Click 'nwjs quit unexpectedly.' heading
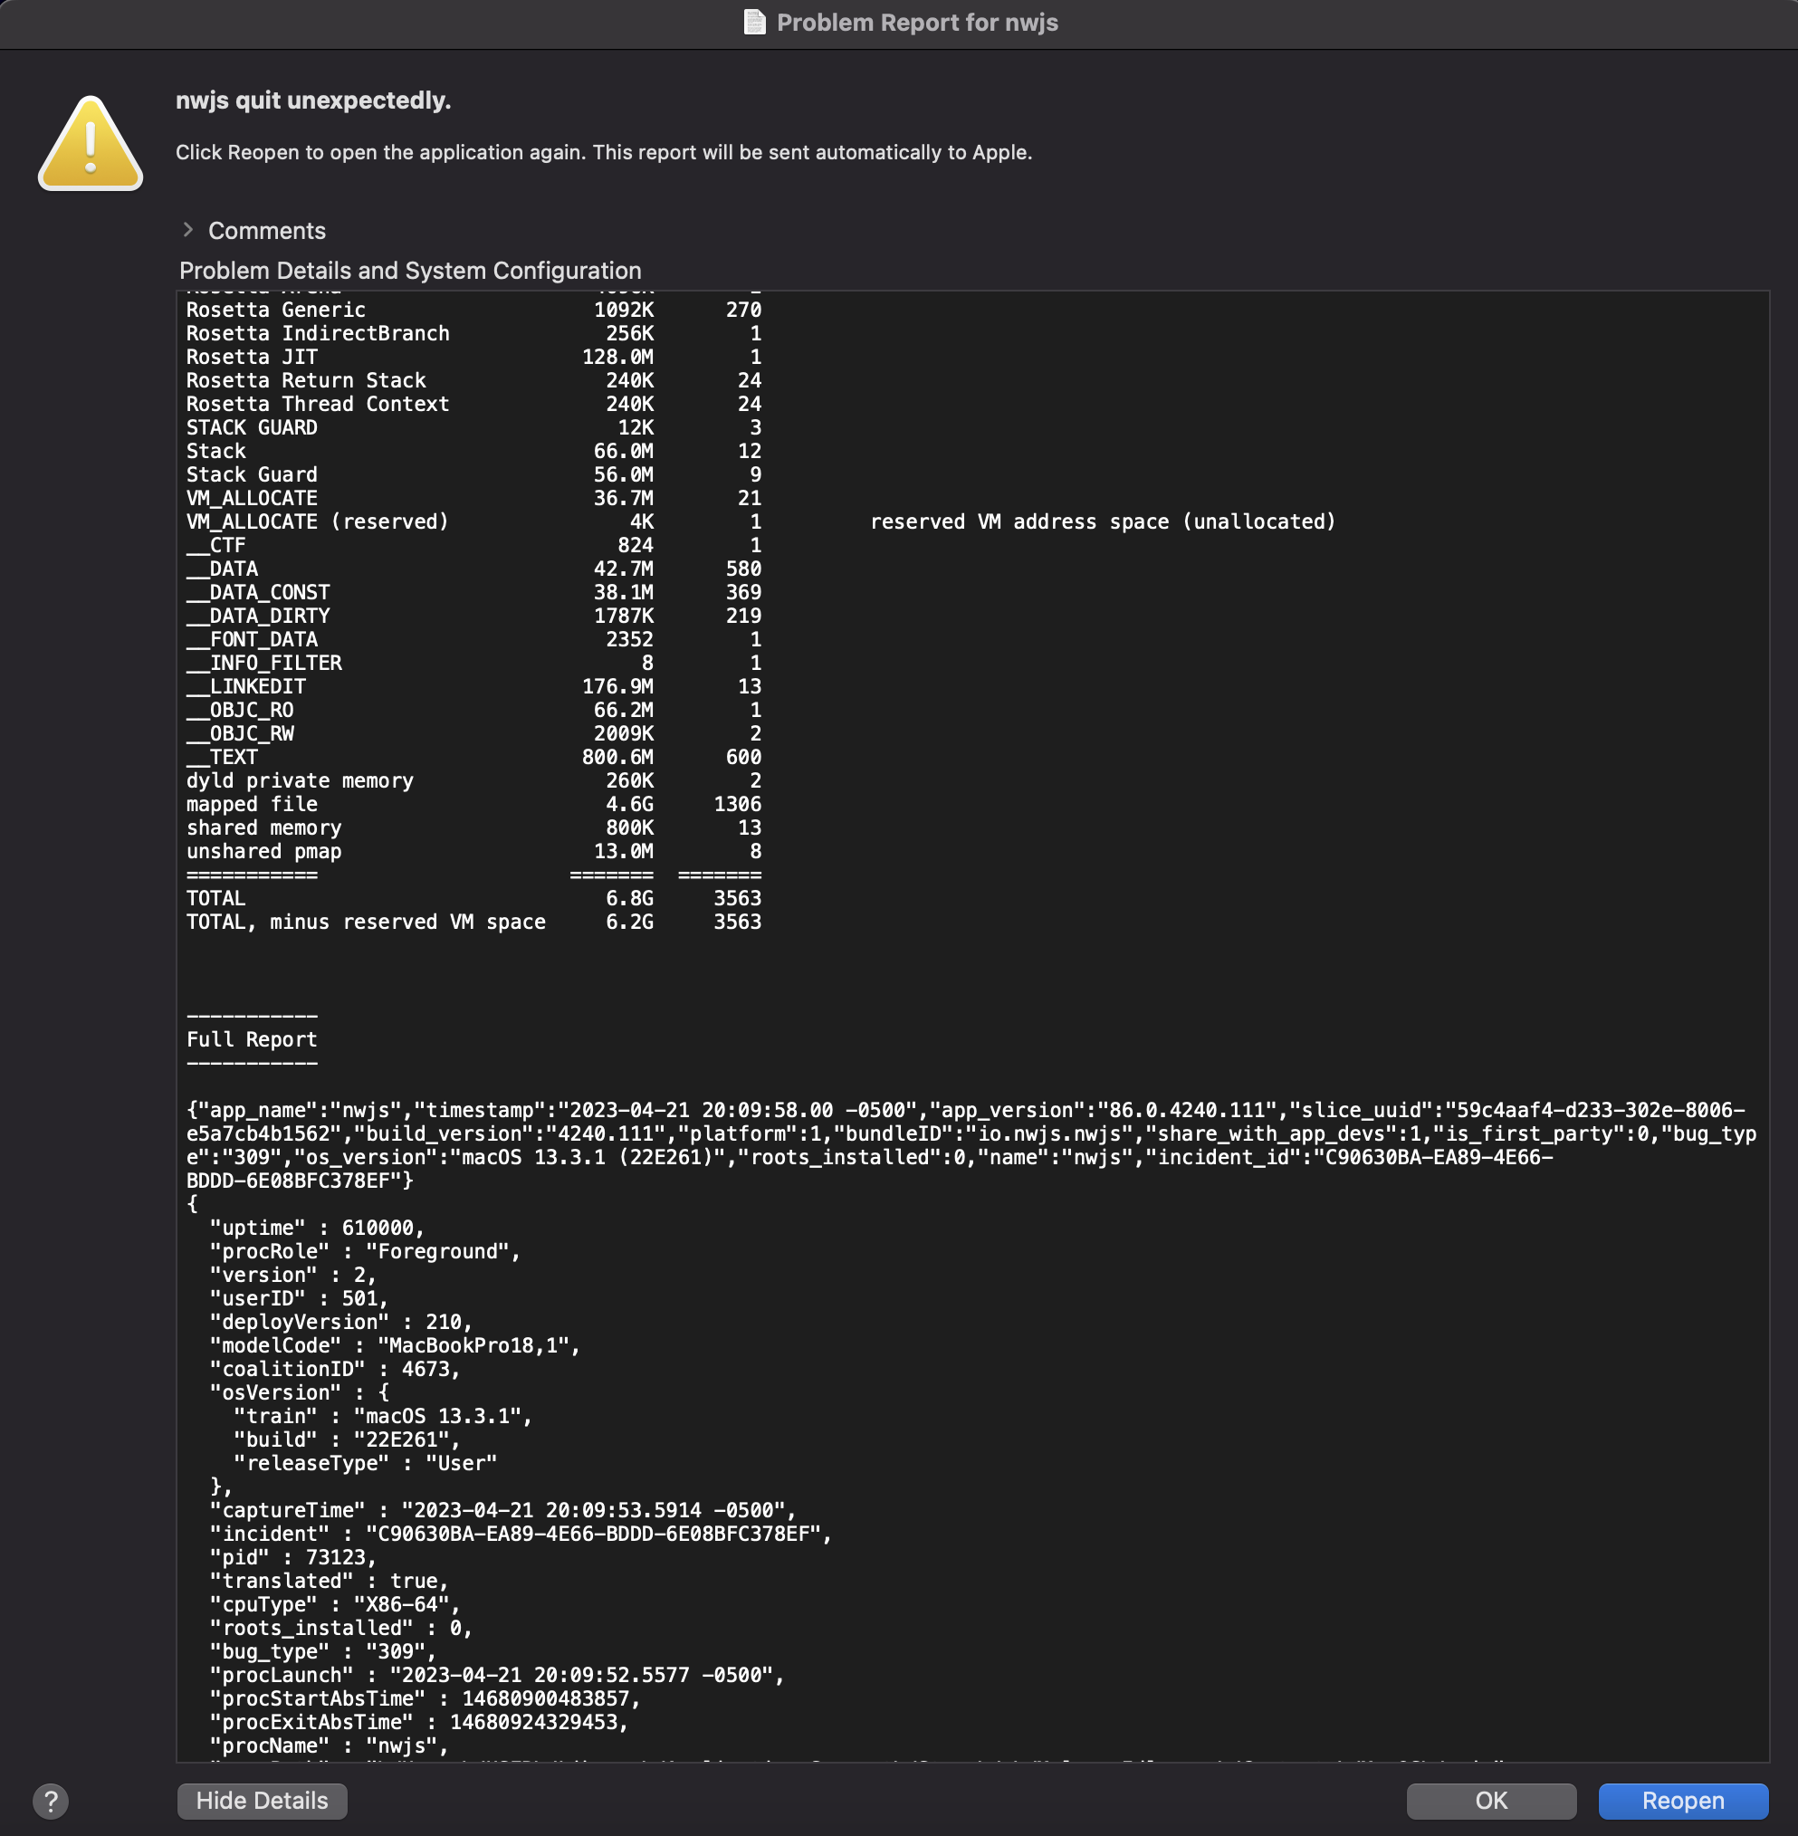The height and width of the screenshot is (1836, 1798). [x=313, y=100]
